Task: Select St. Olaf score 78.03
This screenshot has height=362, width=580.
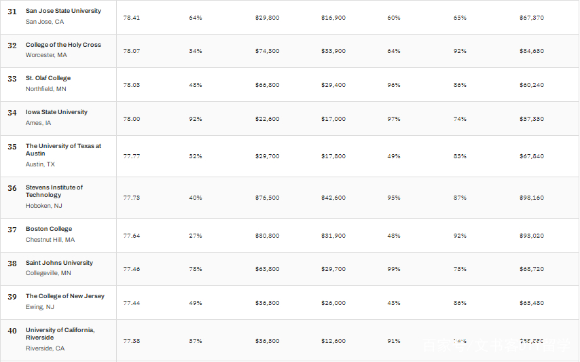Action: click(132, 85)
